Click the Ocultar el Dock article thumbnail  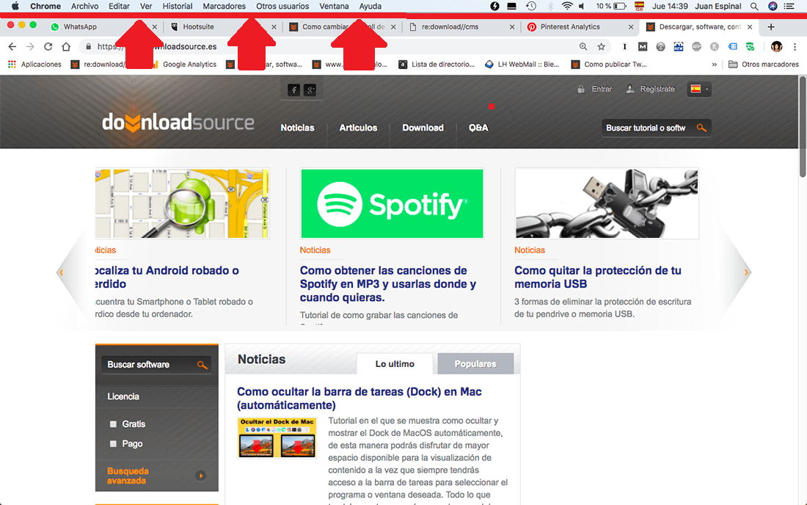coord(277,437)
